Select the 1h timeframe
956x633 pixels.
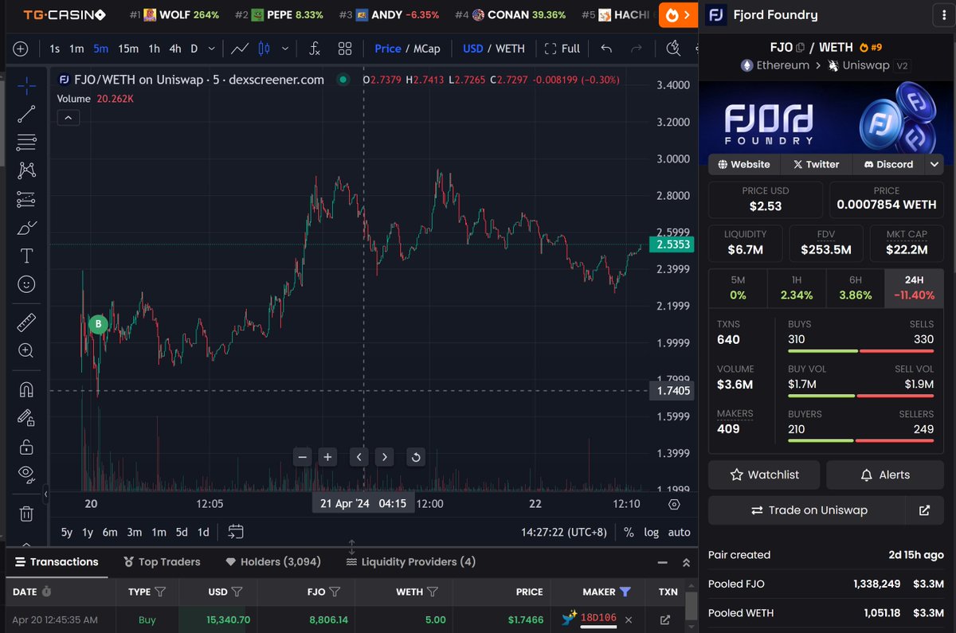(x=154, y=49)
